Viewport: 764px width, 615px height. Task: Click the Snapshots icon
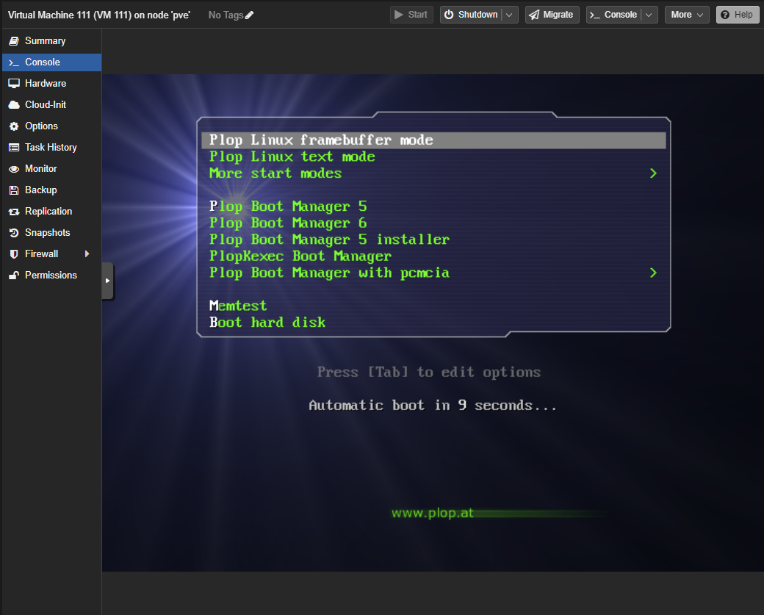15,232
